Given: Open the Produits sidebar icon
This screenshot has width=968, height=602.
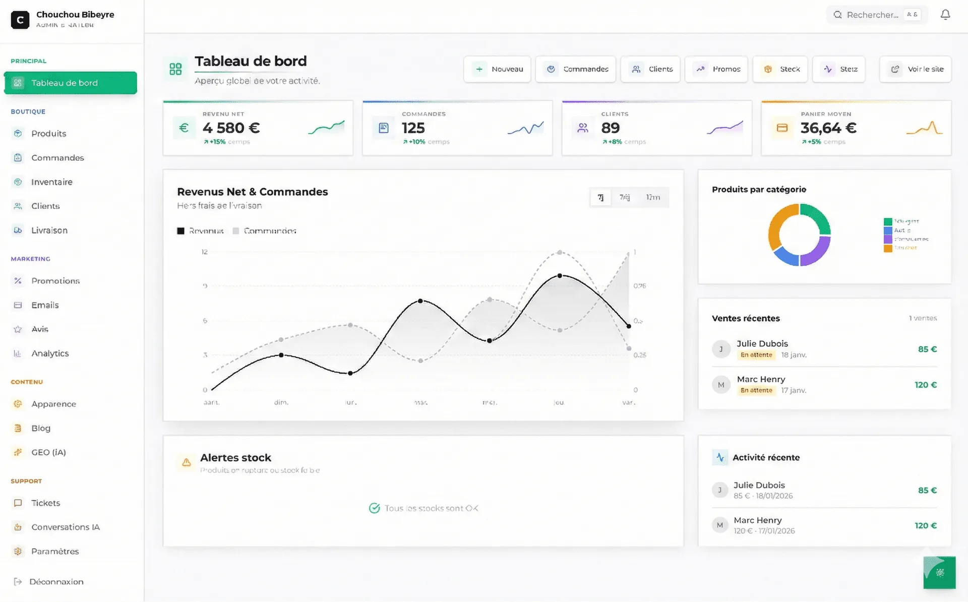Looking at the screenshot, I should click(18, 134).
